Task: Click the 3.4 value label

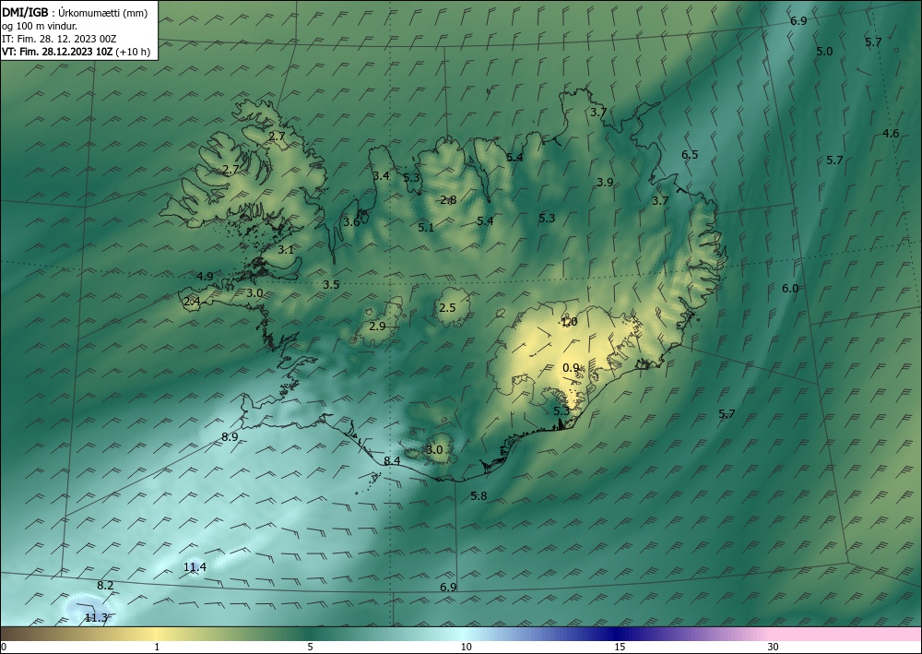Action: tap(381, 175)
